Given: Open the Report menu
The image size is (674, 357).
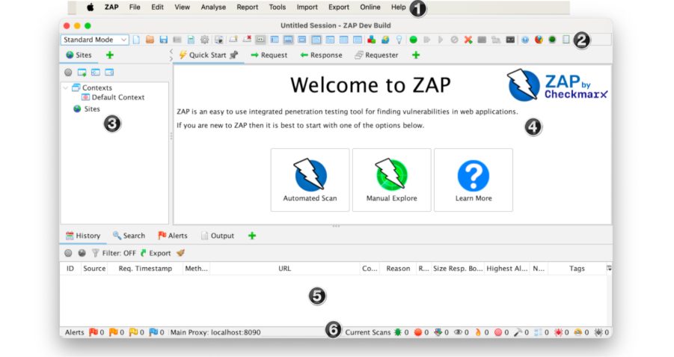Looking at the screenshot, I should 247,7.
